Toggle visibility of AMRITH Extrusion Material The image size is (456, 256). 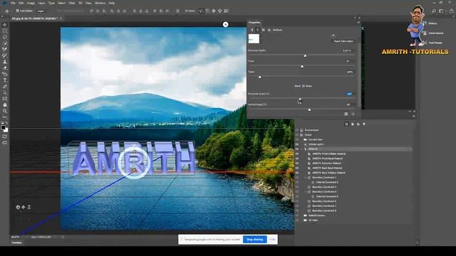pos(297,163)
